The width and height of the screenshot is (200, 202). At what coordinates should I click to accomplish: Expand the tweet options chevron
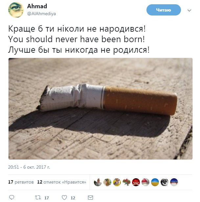(x=189, y=11)
